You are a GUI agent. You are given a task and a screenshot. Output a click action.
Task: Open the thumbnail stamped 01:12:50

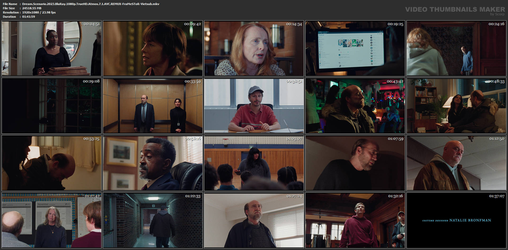[456, 163]
